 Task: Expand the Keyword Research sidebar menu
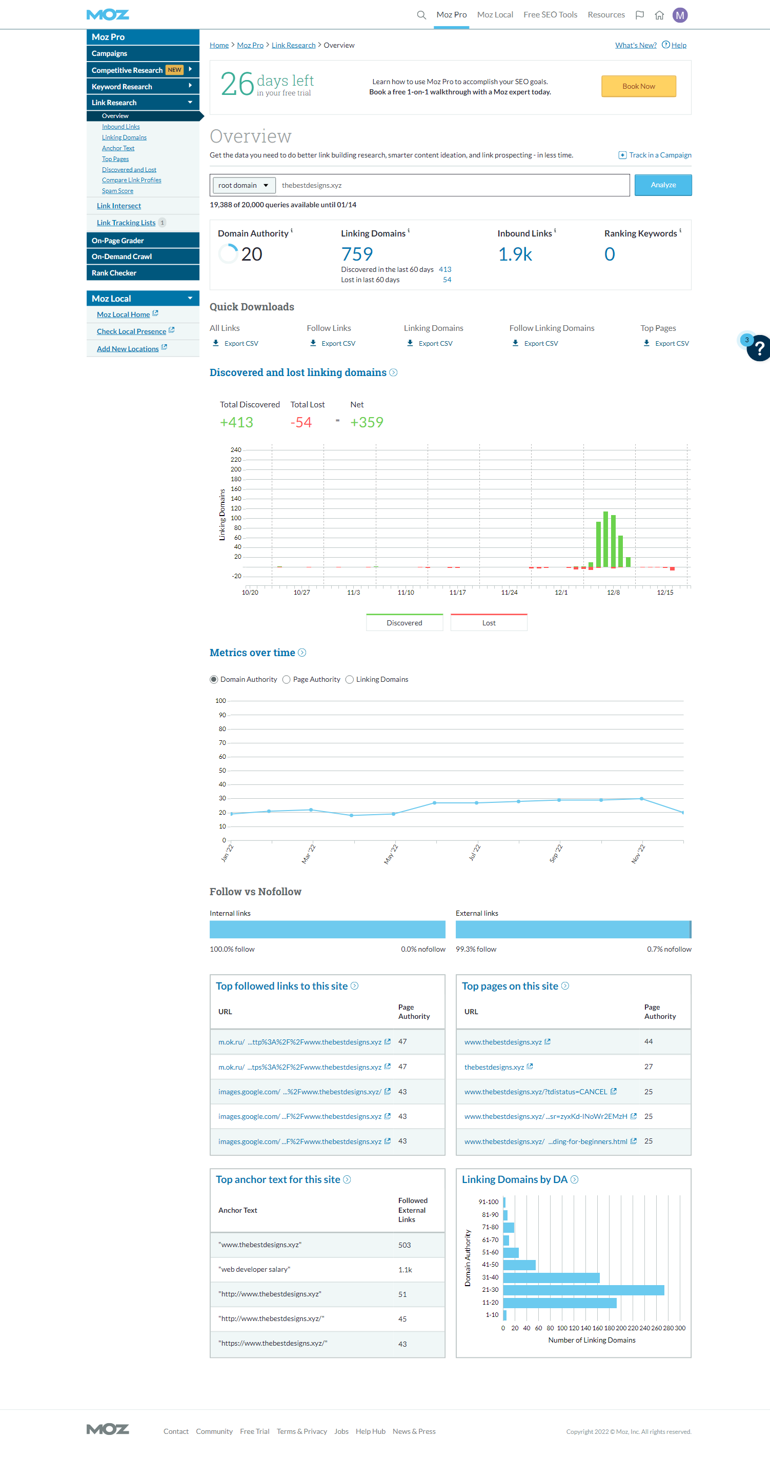click(190, 86)
